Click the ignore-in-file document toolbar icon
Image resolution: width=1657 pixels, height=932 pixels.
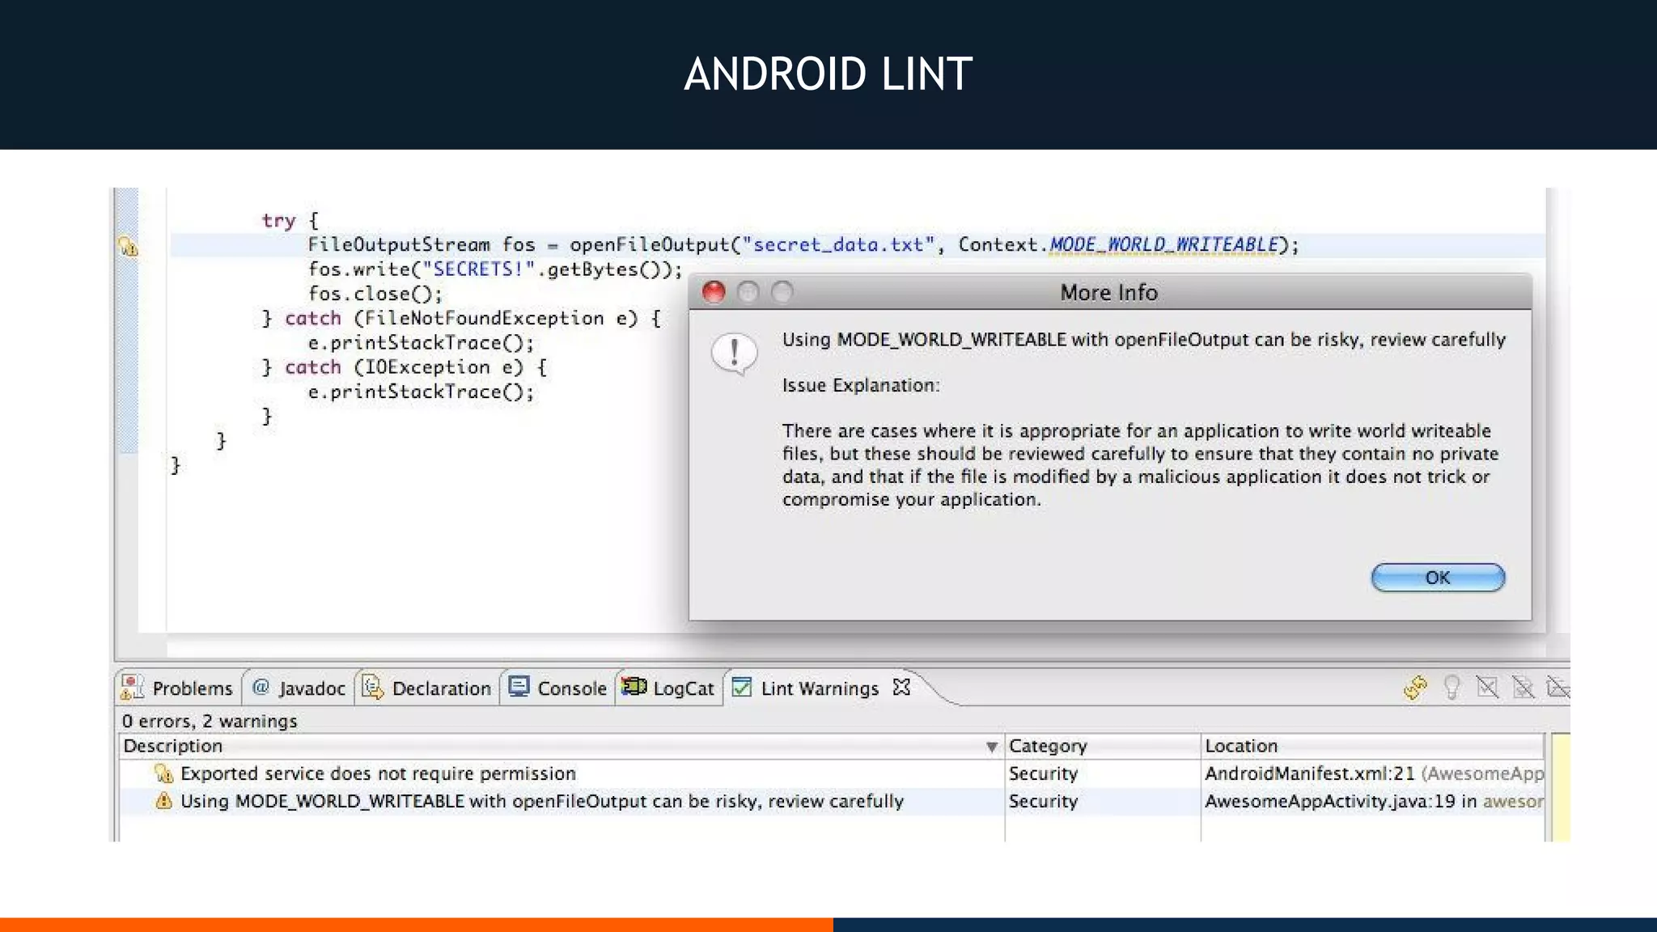(x=1524, y=688)
